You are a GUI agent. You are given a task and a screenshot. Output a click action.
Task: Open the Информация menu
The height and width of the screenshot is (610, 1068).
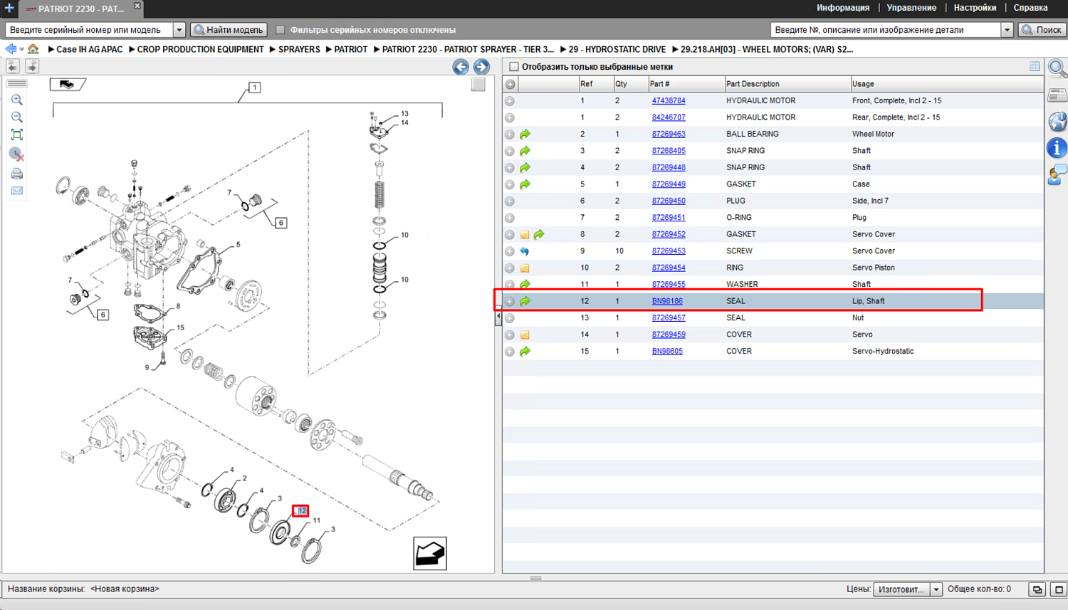(843, 8)
